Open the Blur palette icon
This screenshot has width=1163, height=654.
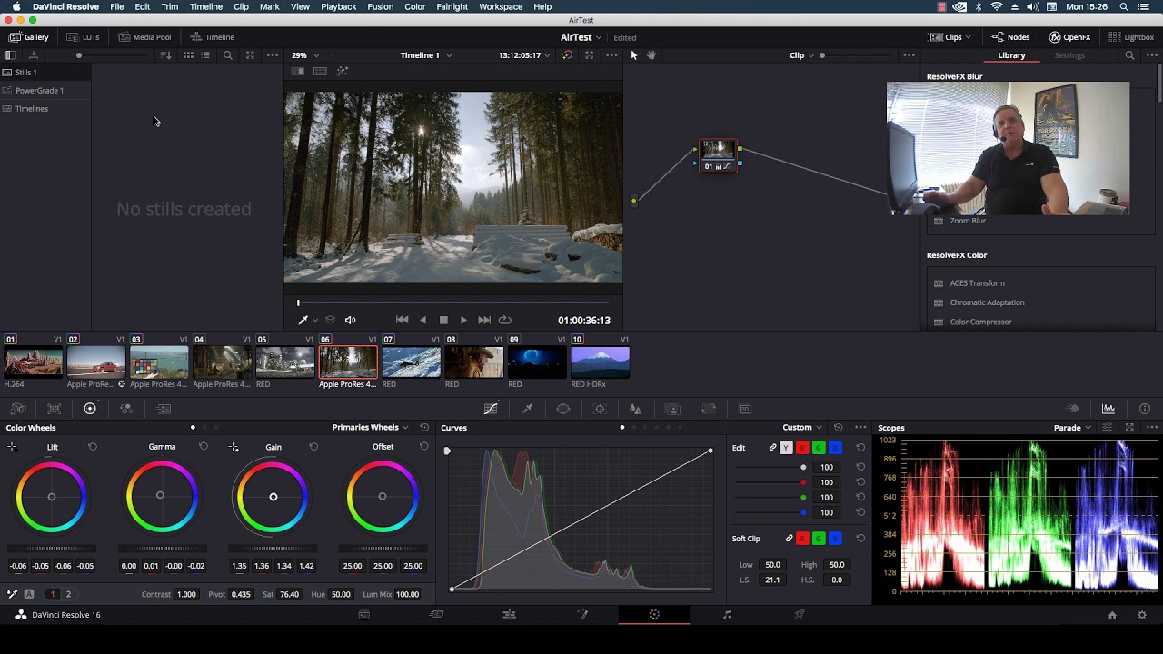coord(636,409)
